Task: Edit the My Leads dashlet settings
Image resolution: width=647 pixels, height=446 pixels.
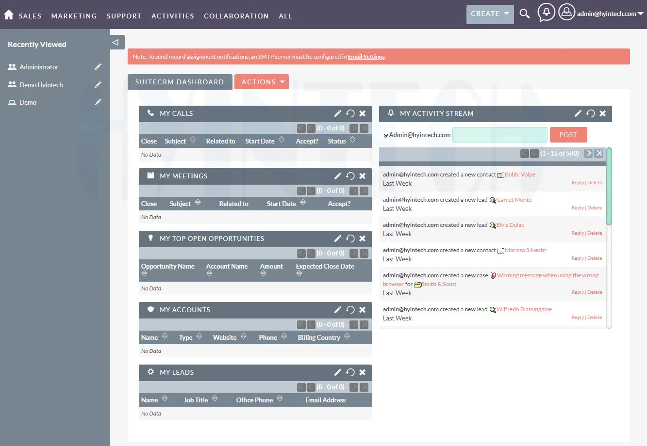Action: (x=338, y=372)
